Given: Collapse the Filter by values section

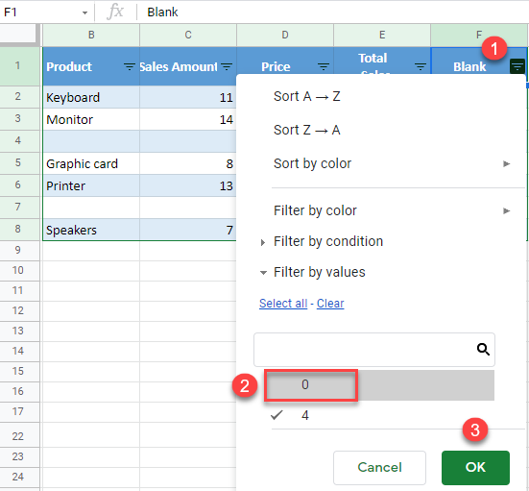Looking at the screenshot, I should 263,273.
